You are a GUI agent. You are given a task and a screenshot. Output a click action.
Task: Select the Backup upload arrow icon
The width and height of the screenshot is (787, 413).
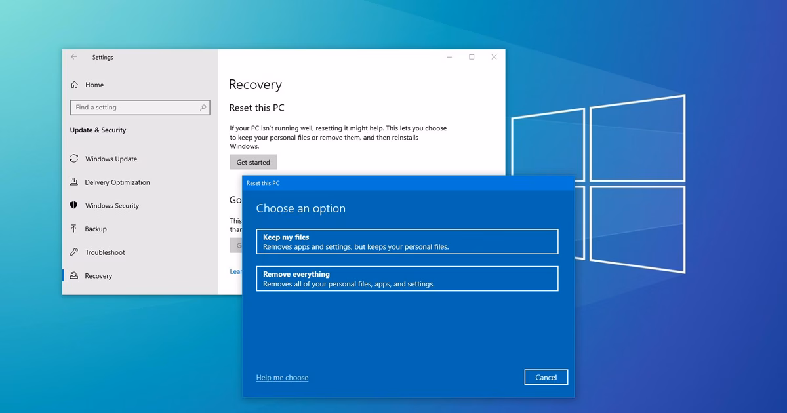click(74, 229)
